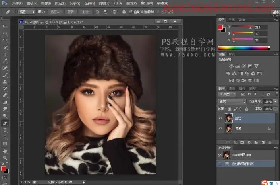The image size is (280, 185).
Task: Add a Levels adjustment layer
Action: pos(238,66)
